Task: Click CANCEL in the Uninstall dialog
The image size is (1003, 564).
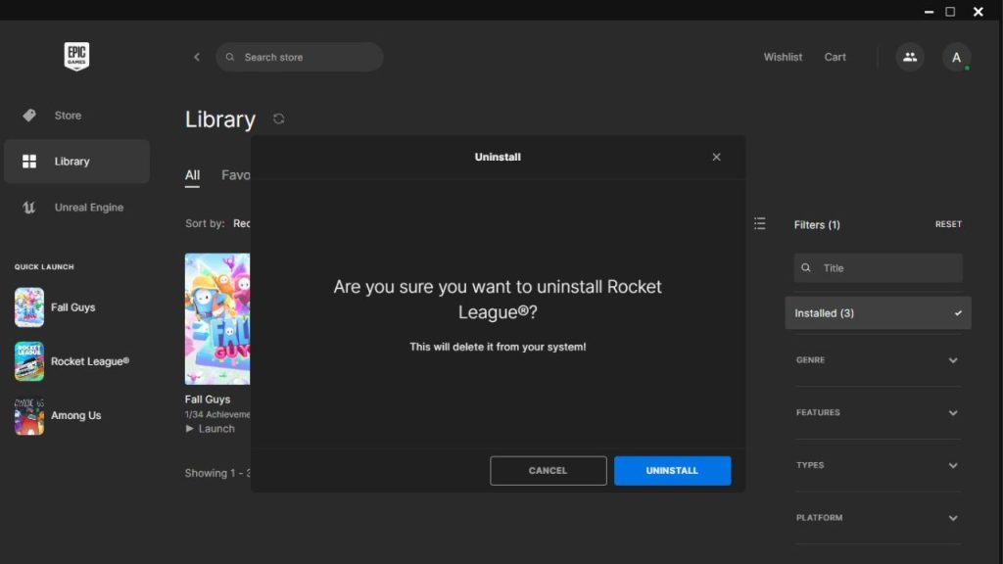Action: (549, 471)
